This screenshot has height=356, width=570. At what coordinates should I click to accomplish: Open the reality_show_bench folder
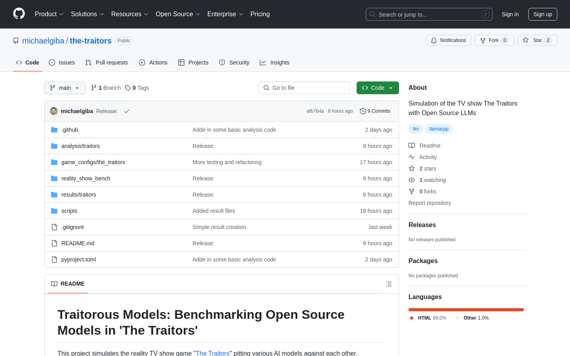[86, 178]
